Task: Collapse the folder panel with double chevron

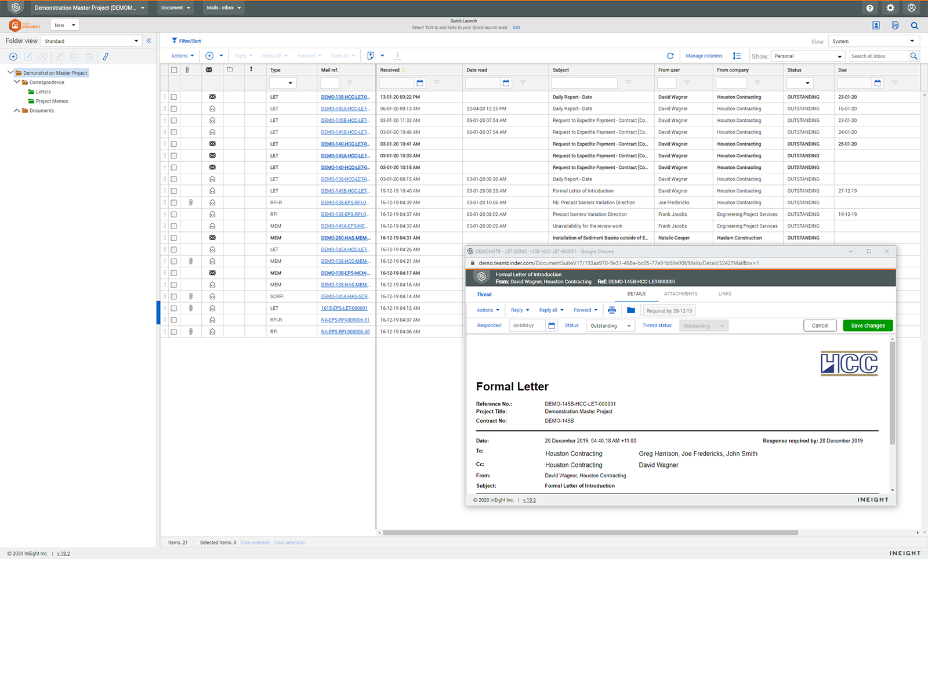Action: (x=149, y=41)
